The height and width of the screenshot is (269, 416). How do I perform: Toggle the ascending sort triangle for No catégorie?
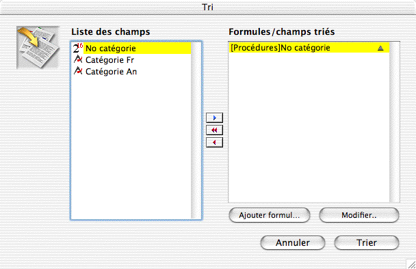click(380, 48)
